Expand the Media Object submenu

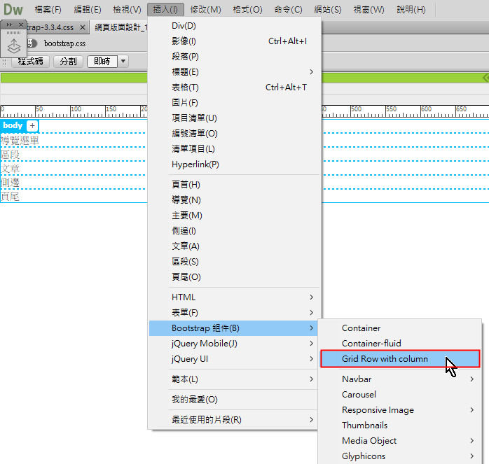(x=400, y=441)
